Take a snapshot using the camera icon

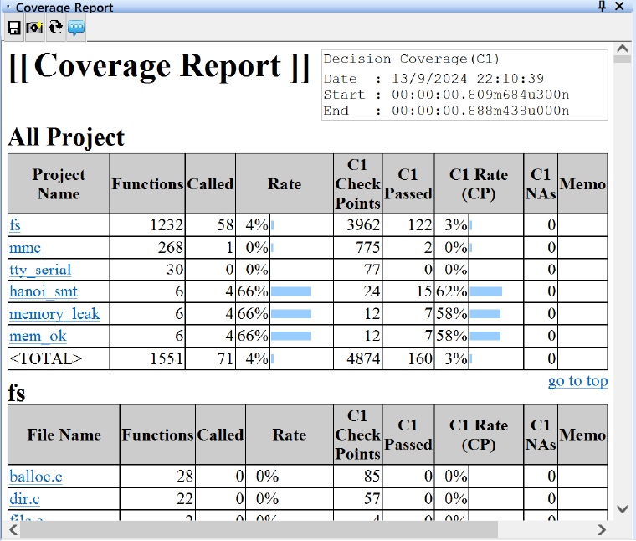(34, 28)
